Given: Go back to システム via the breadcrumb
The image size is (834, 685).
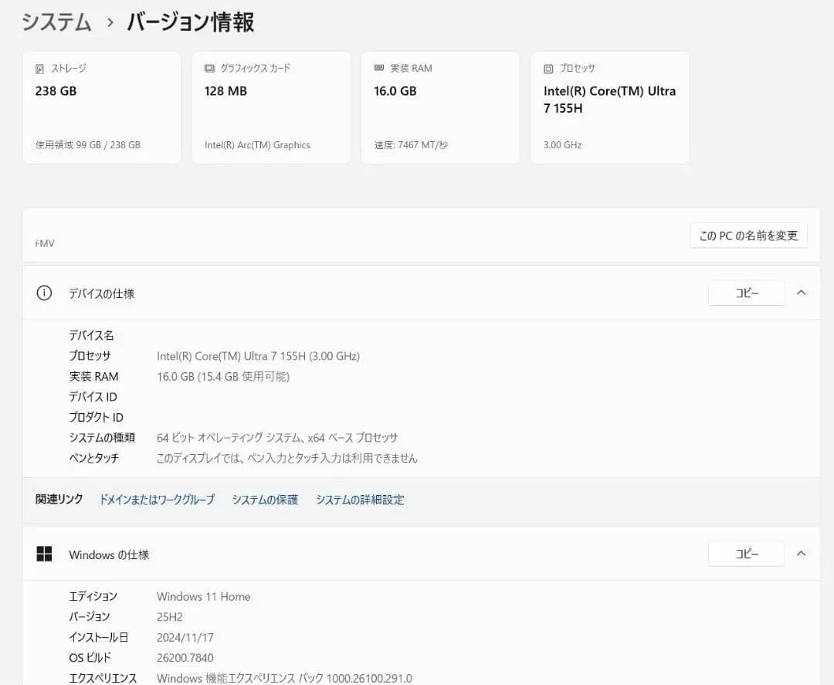Looking at the screenshot, I should pyautogui.click(x=56, y=22).
